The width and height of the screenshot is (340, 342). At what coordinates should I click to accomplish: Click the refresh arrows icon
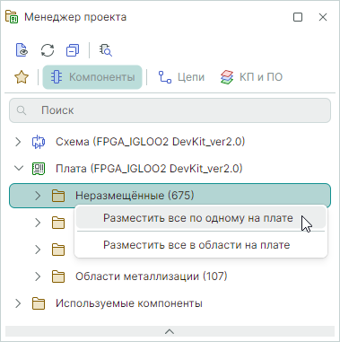(48, 50)
